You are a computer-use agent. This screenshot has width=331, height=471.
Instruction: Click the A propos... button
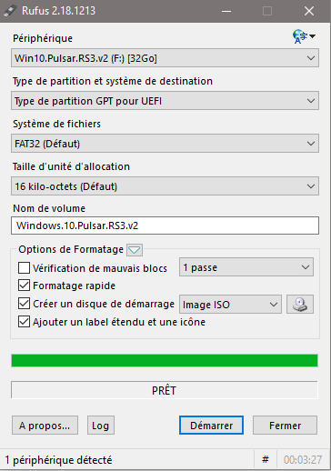[45, 426]
